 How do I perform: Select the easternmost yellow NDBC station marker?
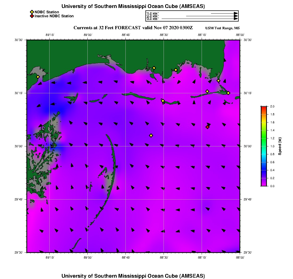click(x=228, y=93)
